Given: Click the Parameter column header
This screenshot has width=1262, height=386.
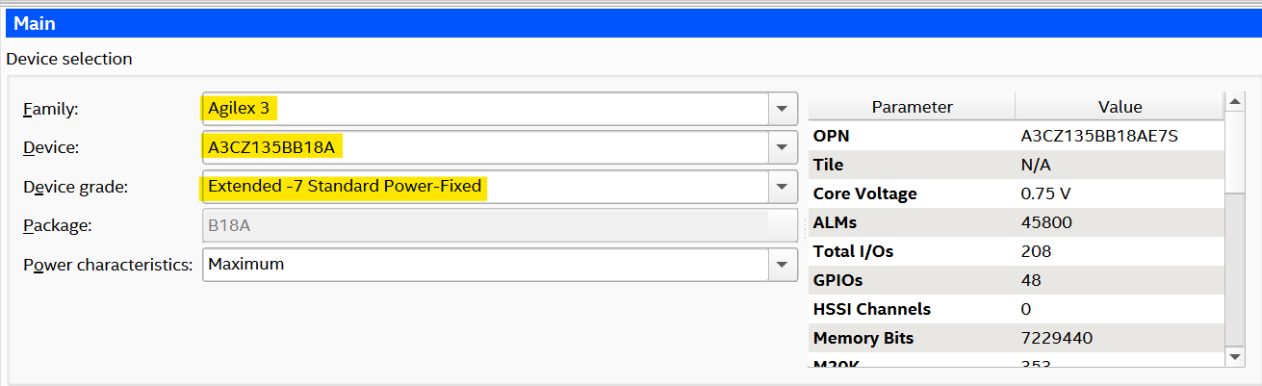Looking at the screenshot, I should (x=912, y=107).
